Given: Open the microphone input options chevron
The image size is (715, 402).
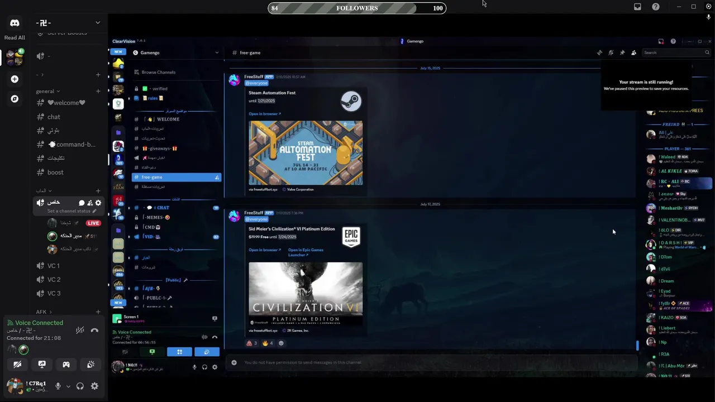Looking at the screenshot, I should pos(68,386).
